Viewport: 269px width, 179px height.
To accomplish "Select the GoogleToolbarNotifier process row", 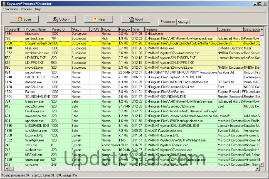I will (x=38, y=44).
